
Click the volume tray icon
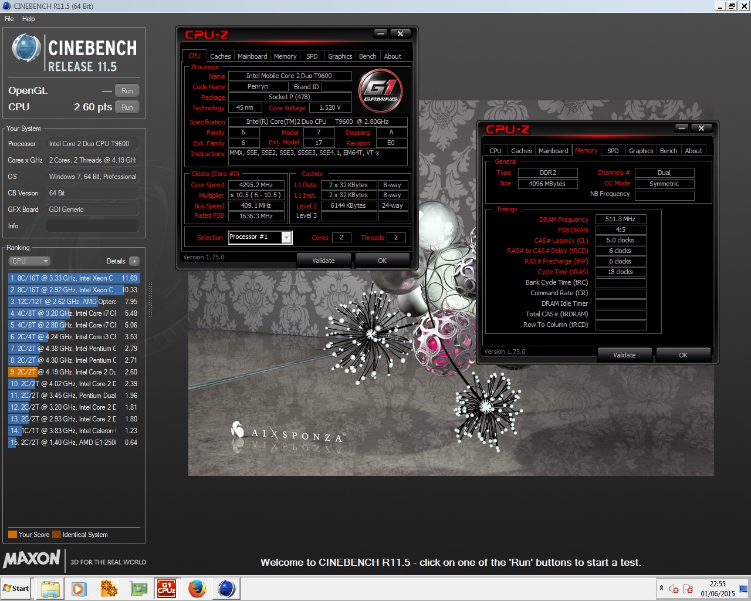pos(674,589)
